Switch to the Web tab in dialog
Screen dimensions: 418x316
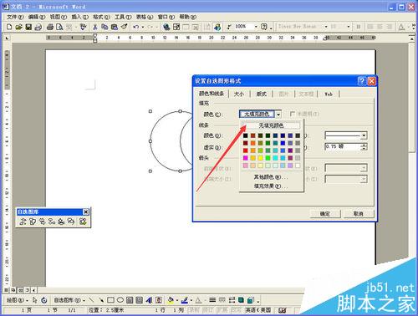(x=329, y=94)
